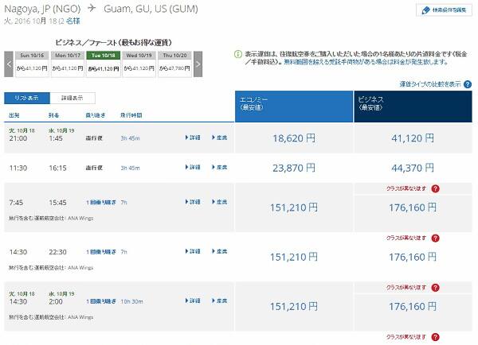Click the economy lowest fare column header
The height and width of the screenshot is (345, 478).
pyautogui.click(x=295, y=106)
